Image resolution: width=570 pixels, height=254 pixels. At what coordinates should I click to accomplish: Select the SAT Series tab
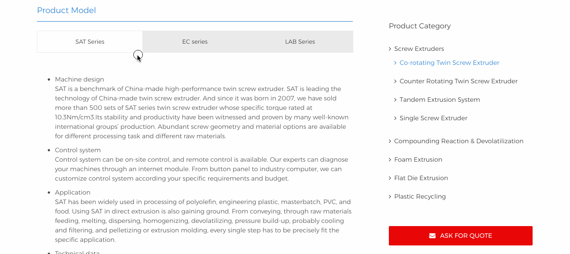[x=90, y=41]
